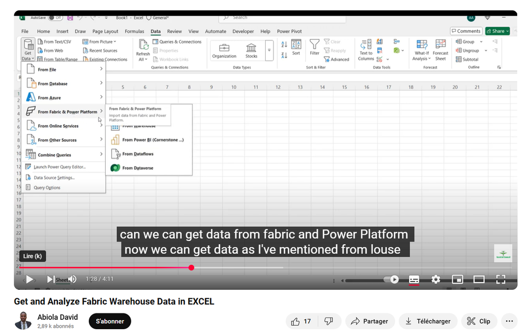The height and width of the screenshot is (335, 525).
Task: Select From Text/CSV in ribbon
Action: [54, 42]
